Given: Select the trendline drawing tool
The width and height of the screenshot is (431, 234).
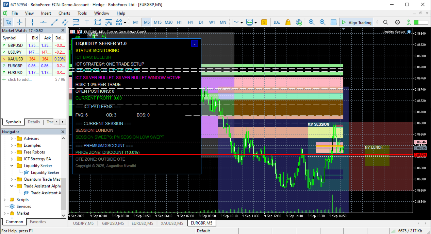Looking at the screenshot, I should 54,22.
